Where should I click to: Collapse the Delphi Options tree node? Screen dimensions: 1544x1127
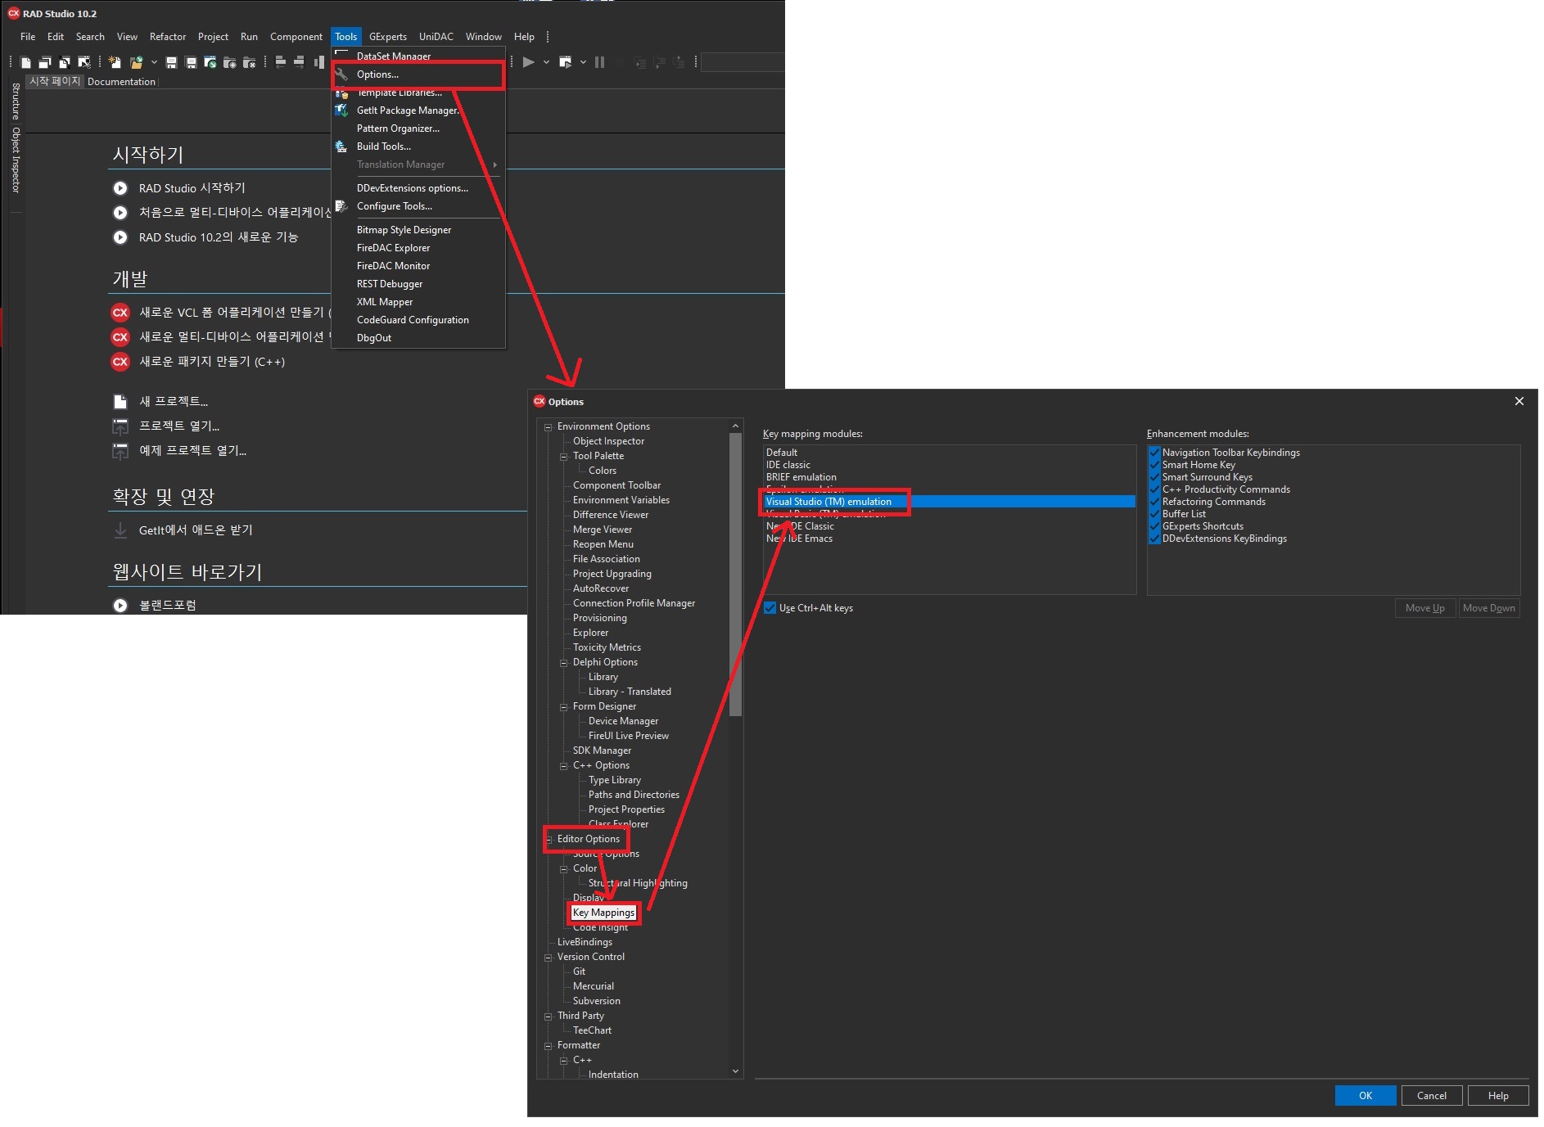pos(564,663)
